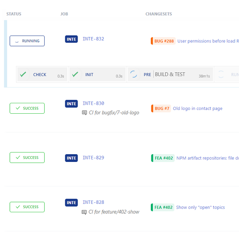Click the RUNNING status button

27,41
